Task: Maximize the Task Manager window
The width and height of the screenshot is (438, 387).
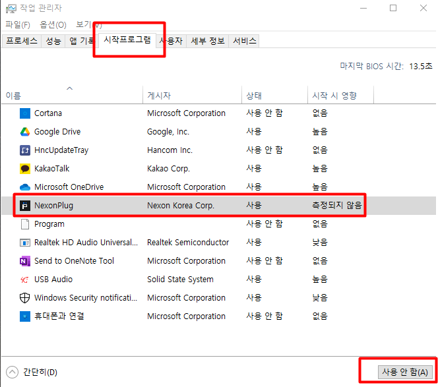Action: coord(393,8)
